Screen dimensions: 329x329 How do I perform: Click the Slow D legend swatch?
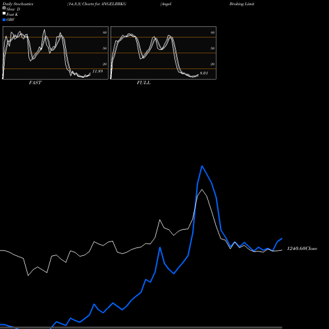[4, 8]
